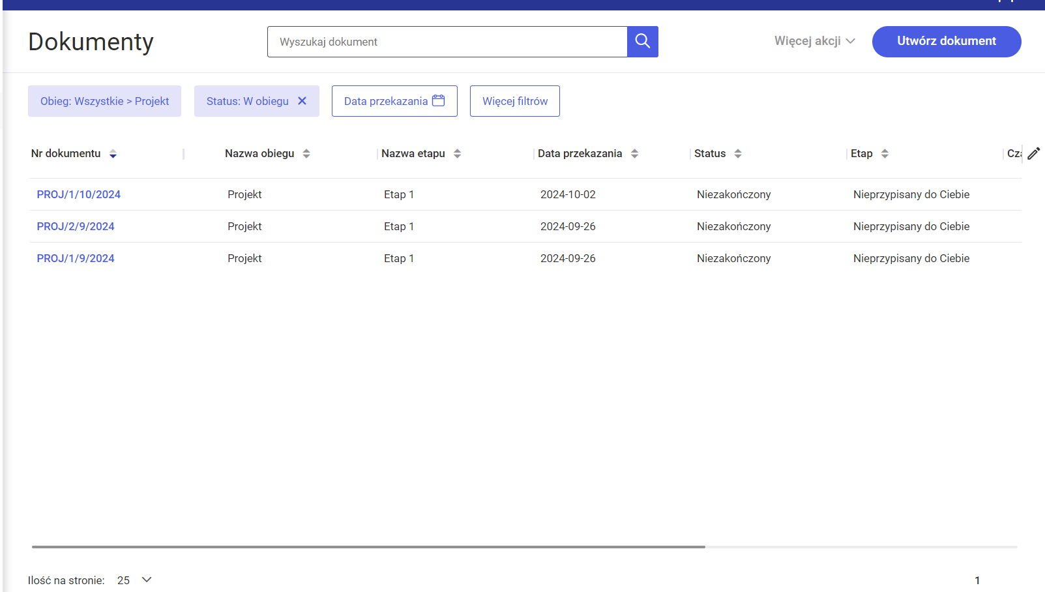Viewport: 1045px width, 592px height.
Task: Sort by Nazwa obiegu column
Action: click(x=306, y=154)
